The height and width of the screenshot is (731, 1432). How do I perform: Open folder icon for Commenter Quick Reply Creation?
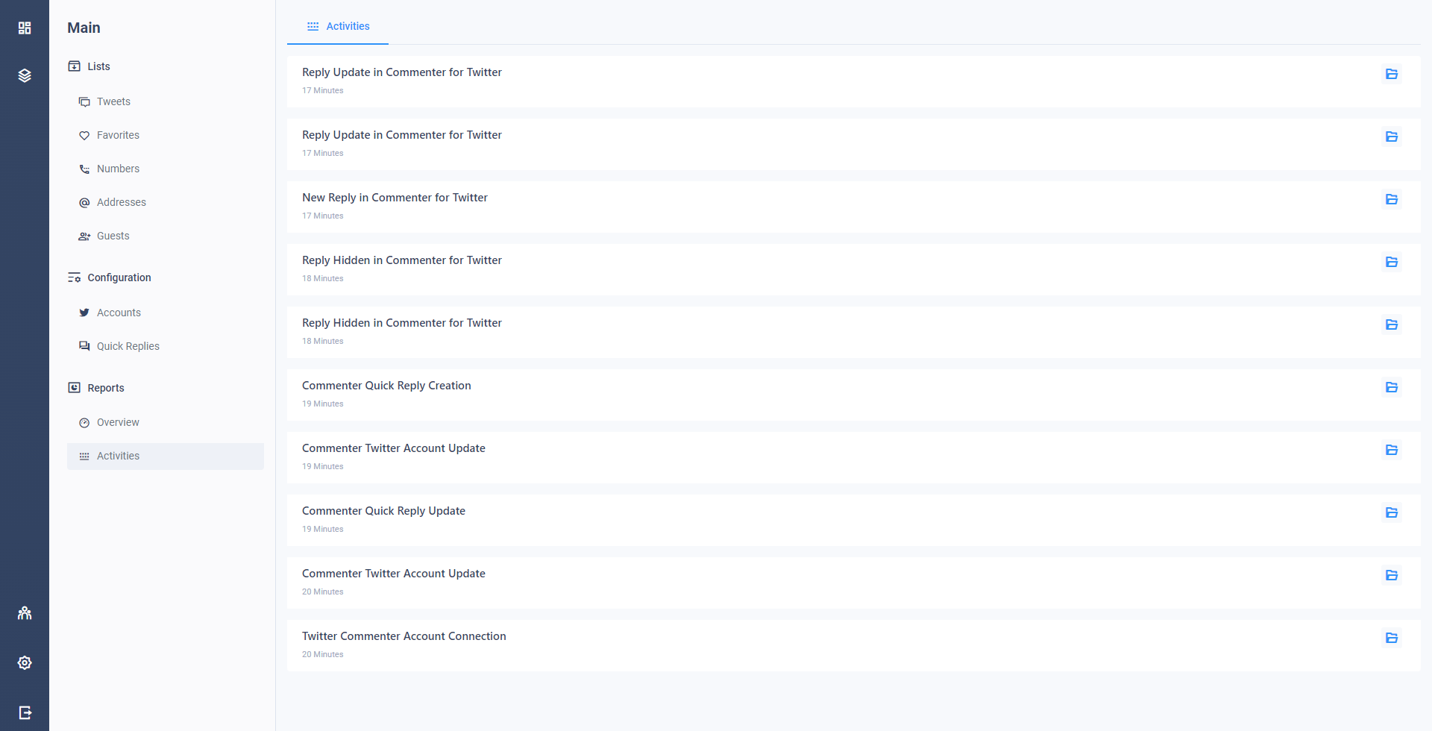coord(1392,387)
